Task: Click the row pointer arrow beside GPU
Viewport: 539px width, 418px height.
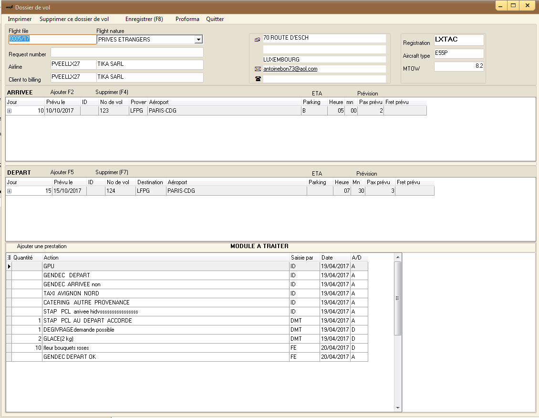Action: point(9,266)
